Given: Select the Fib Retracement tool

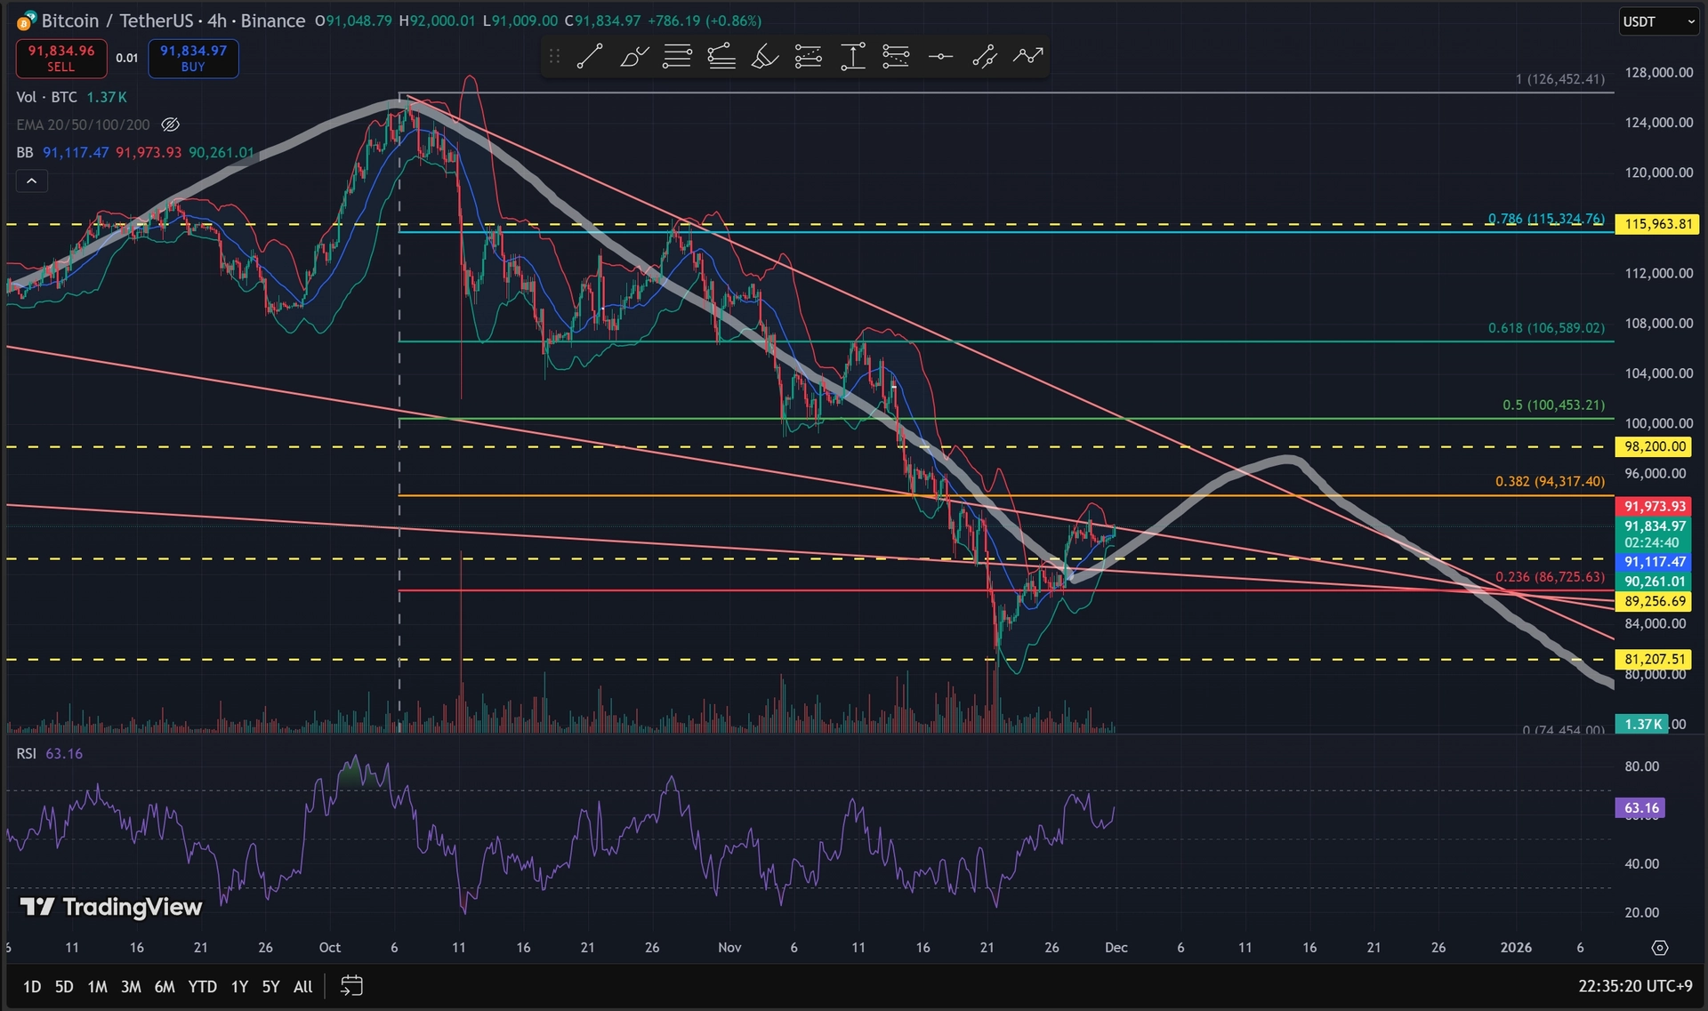Looking at the screenshot, I should click(677, 57).
